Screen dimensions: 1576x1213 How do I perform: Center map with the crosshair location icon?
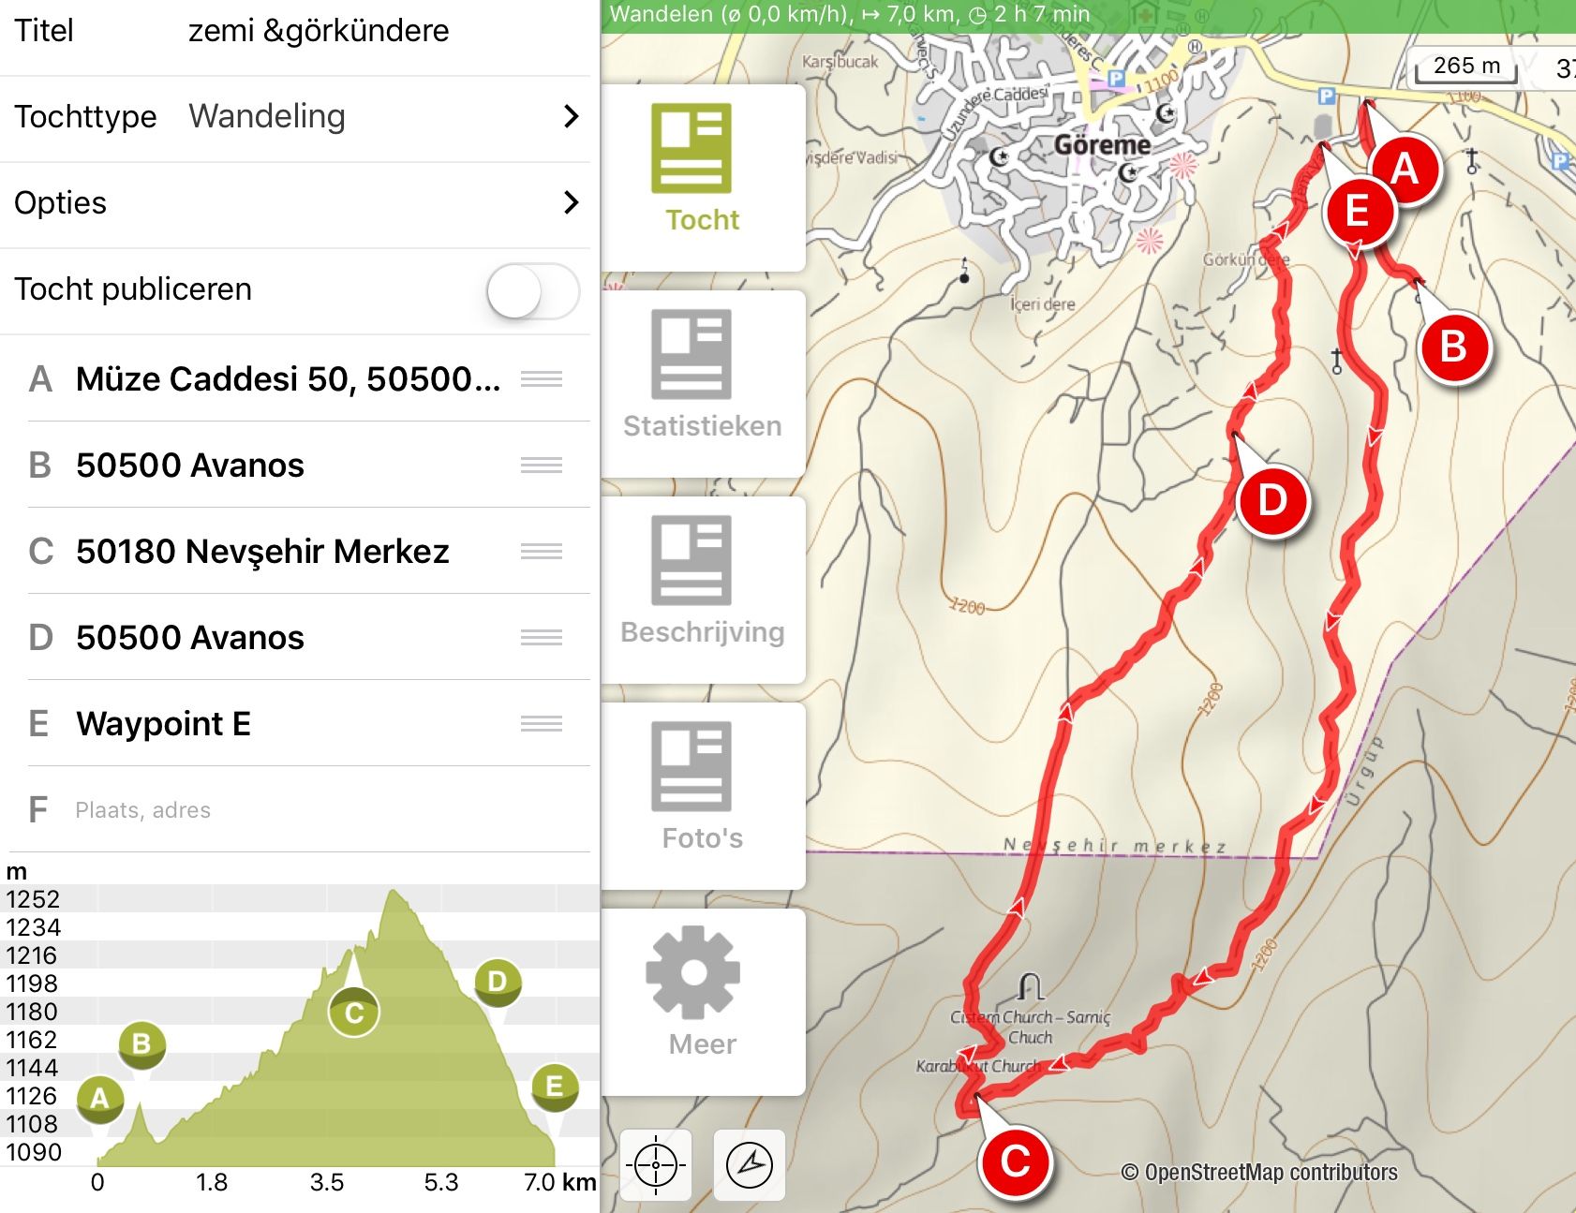point(656,1164)
